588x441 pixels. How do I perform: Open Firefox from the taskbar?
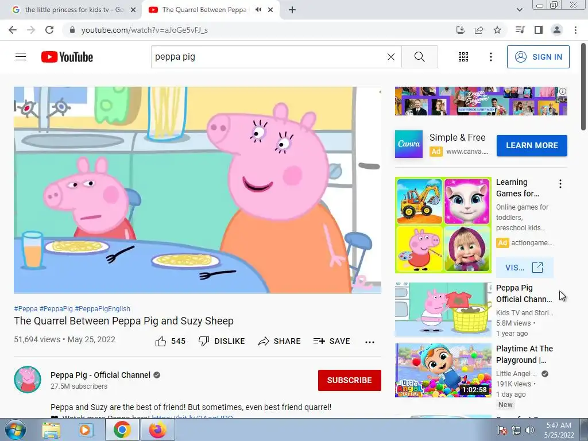click(x=157, y=430)
